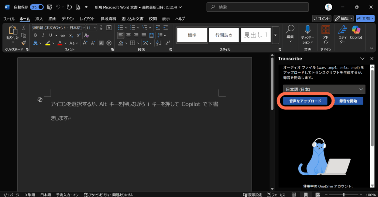Decrease font size with A-down icon
378x197 pixels.
pos(93,43)
